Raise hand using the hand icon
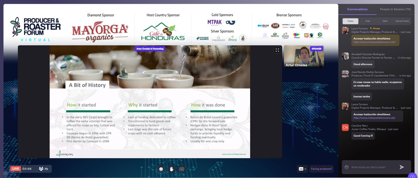This screenshot has width=418, height=178. [171, 169]
